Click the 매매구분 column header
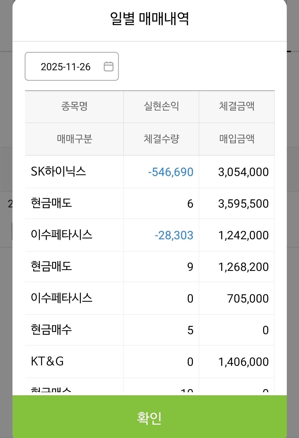This screenshot has height=438, width=299. [74, 139]
